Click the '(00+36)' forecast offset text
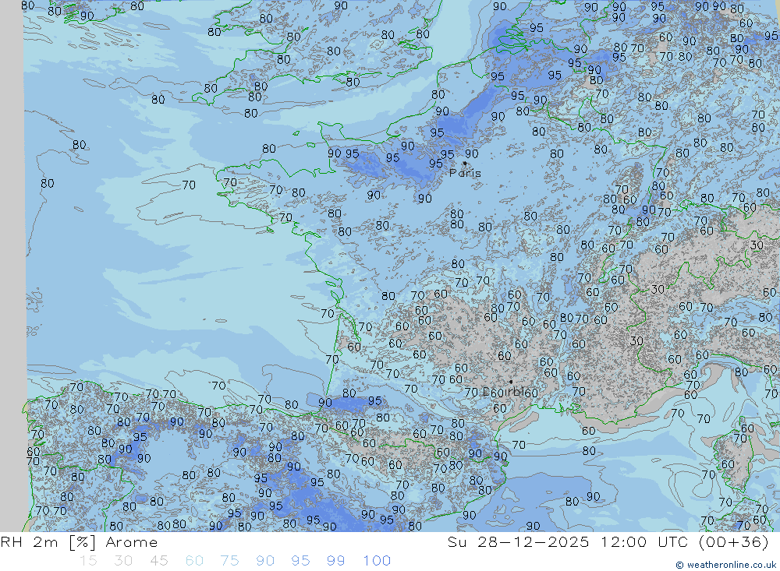780x571 pixels. click(x=734, y=542)
